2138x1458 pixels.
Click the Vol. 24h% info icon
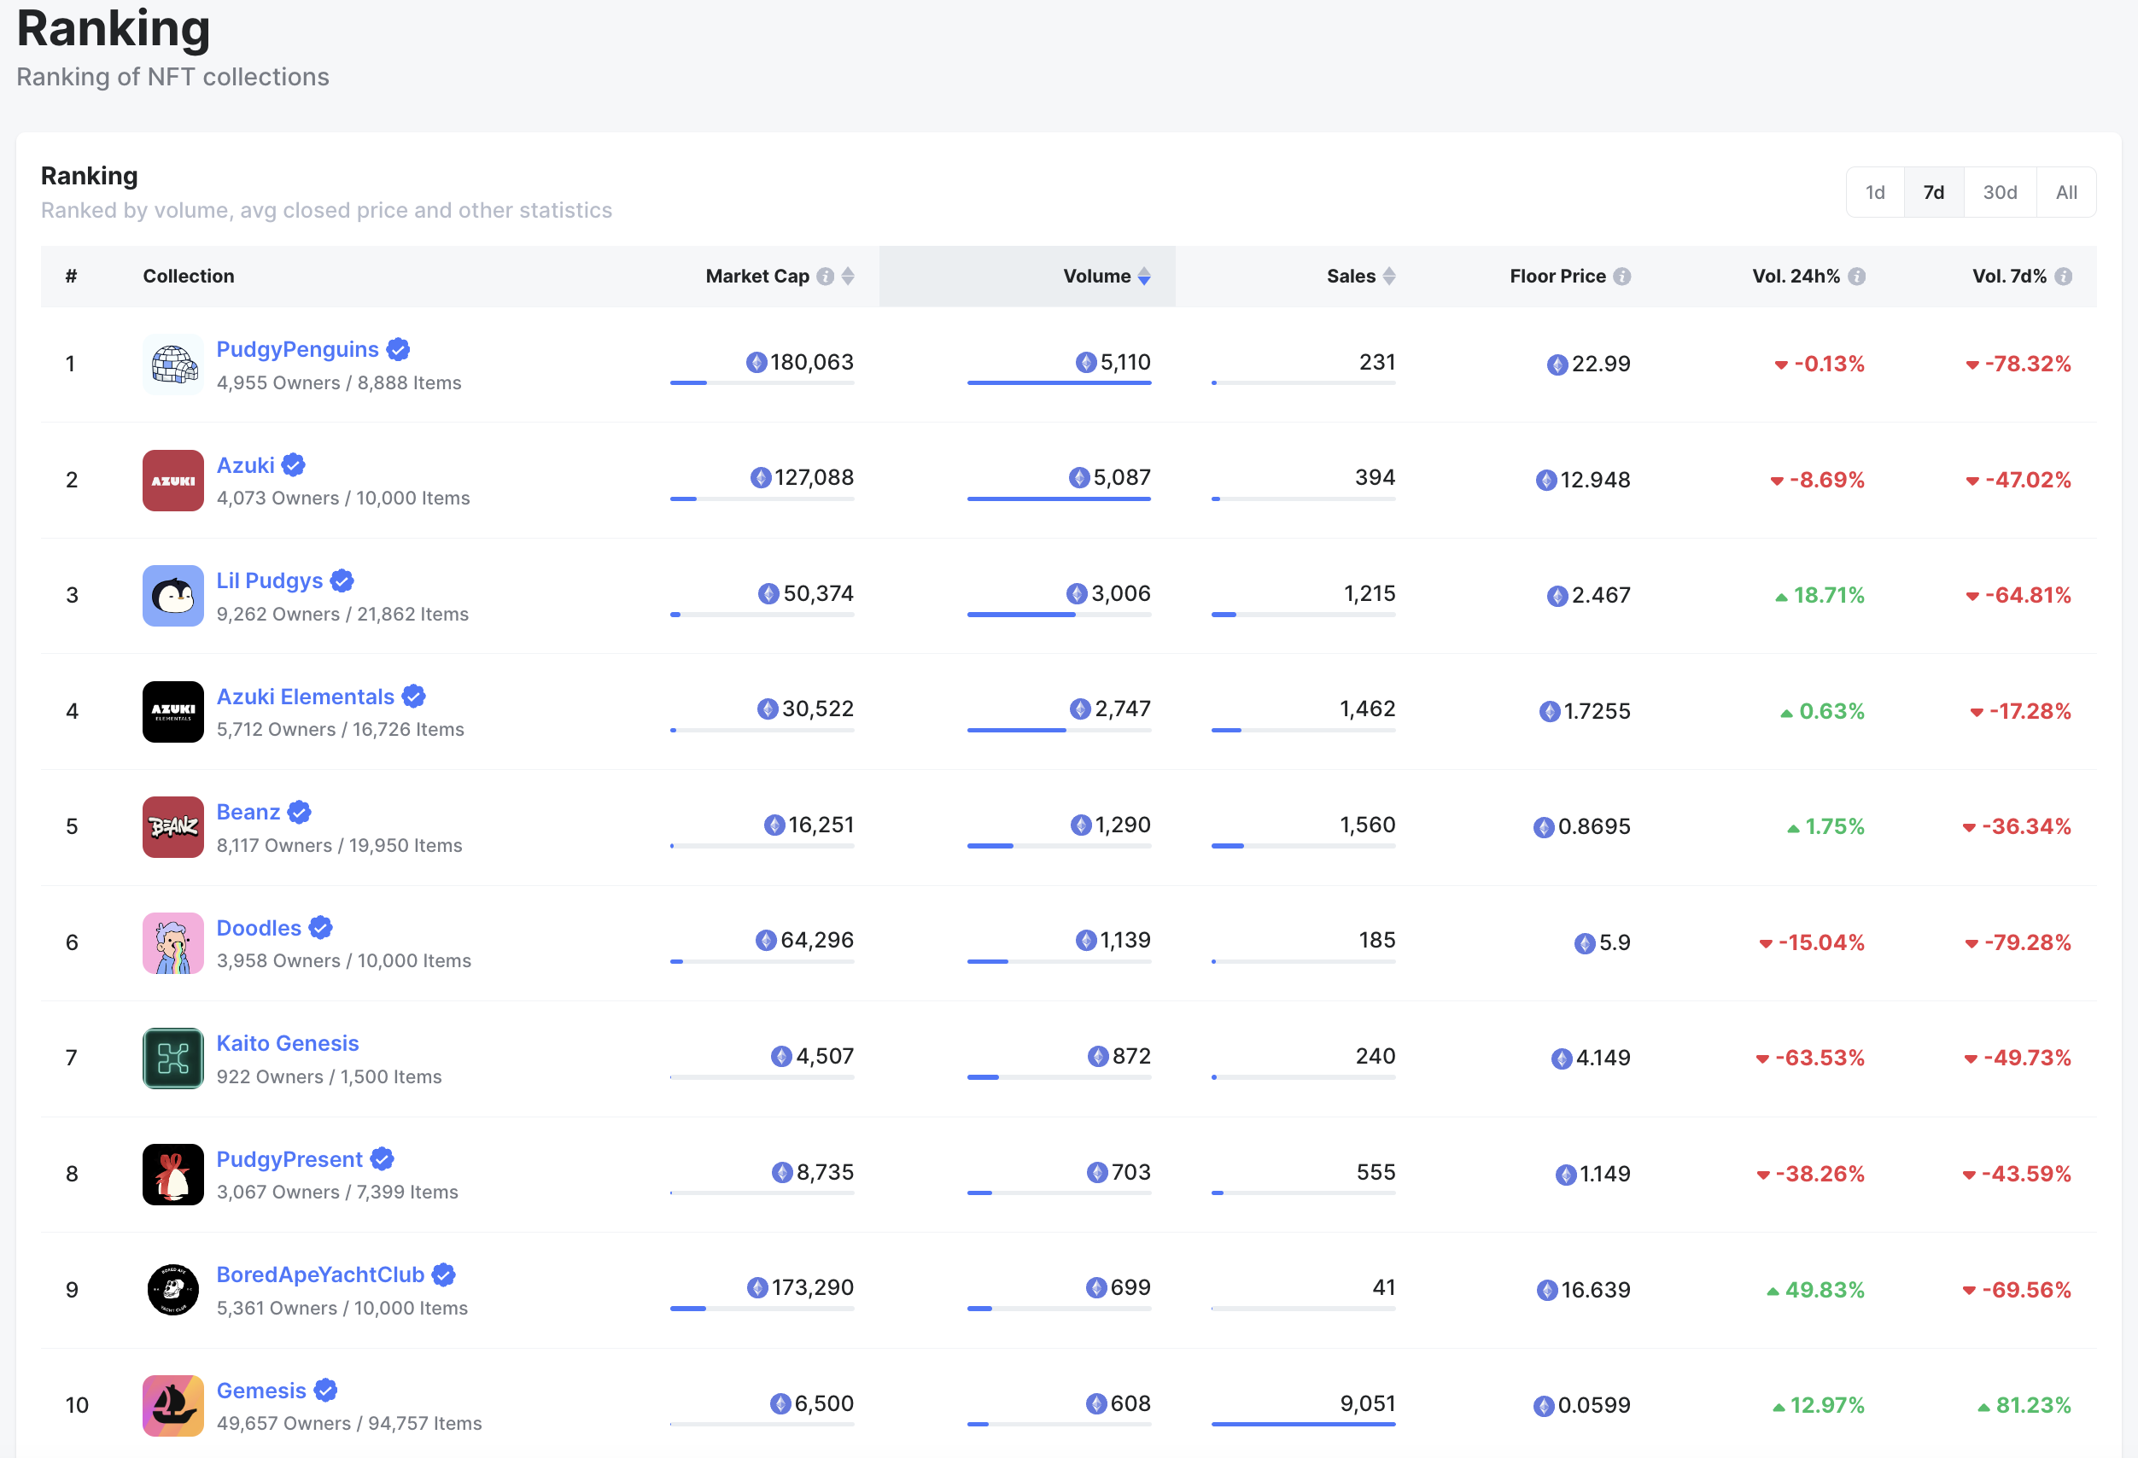1856,276
